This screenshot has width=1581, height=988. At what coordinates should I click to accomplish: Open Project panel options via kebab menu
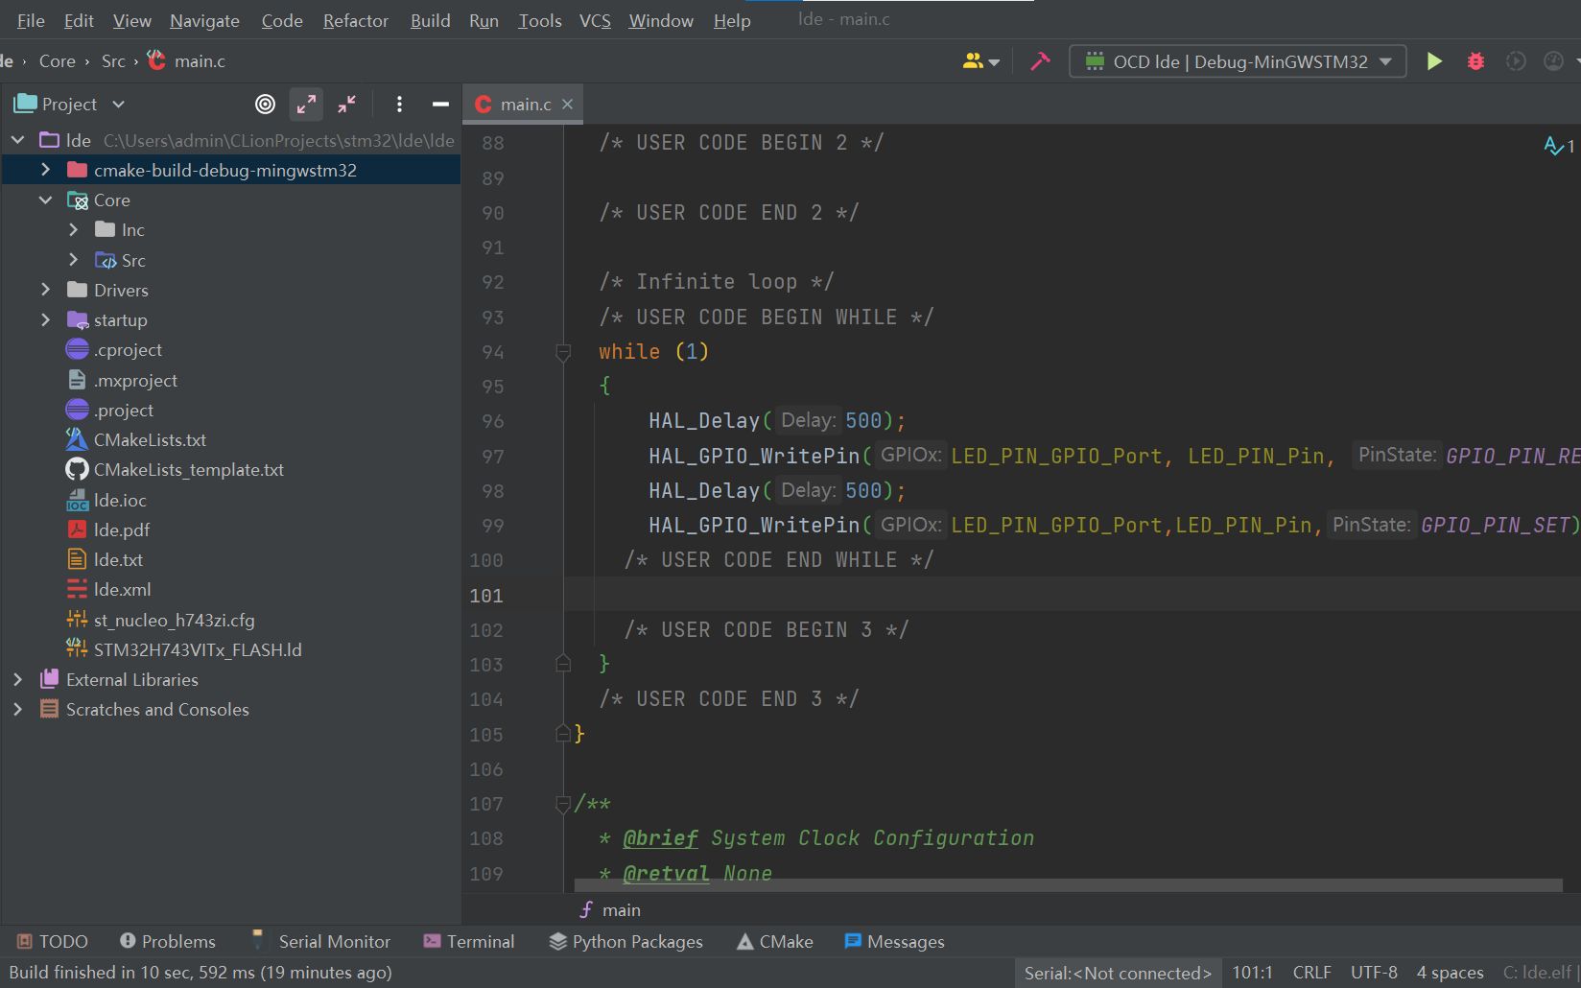(399, 104)
